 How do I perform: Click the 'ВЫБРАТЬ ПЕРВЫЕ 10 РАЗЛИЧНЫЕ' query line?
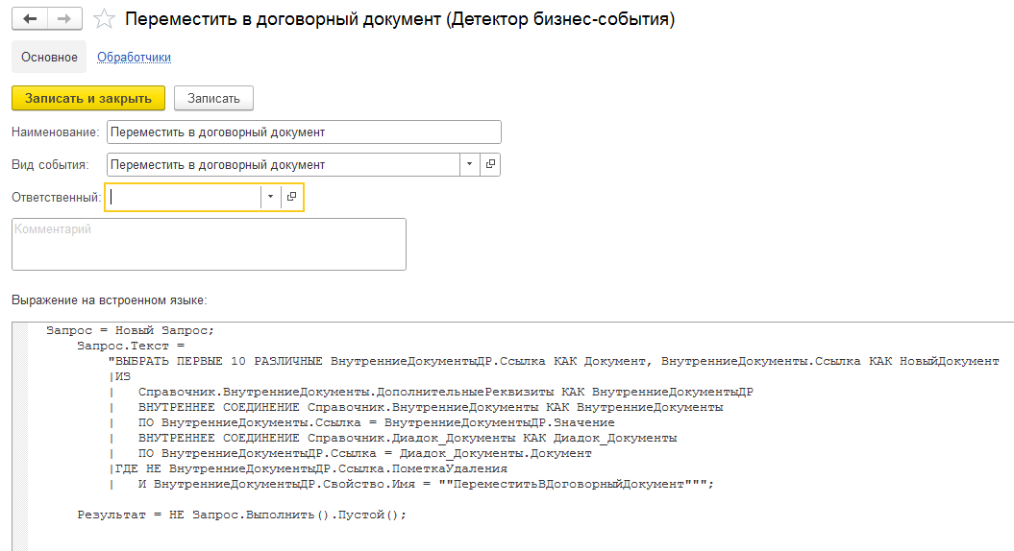(x=554, y=362)
